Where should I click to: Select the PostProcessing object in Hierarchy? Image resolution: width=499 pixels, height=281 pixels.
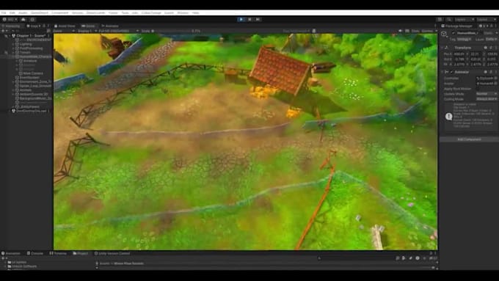31,48
